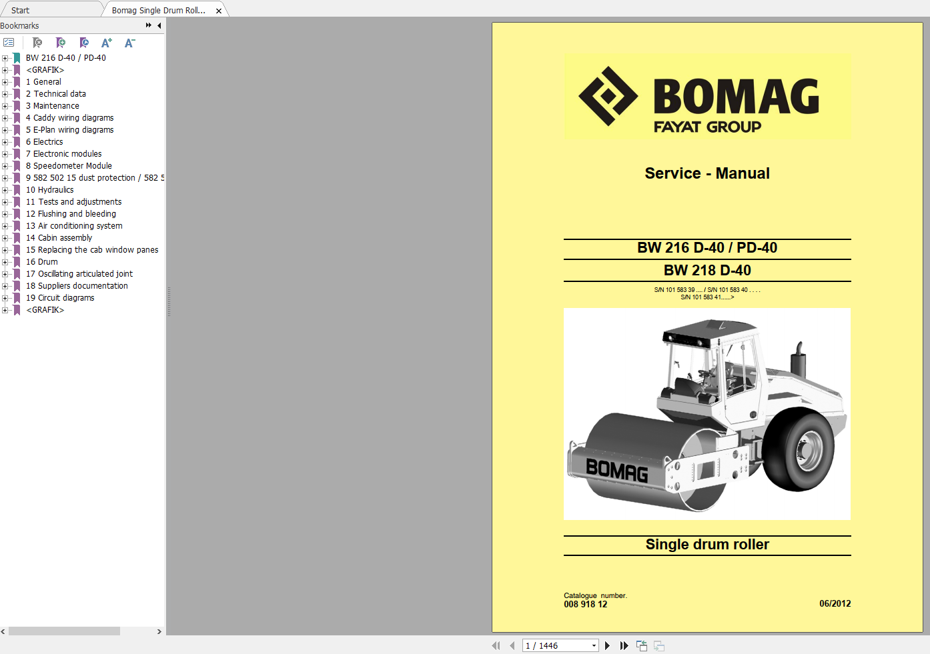Click the add new bookmark icon
Screen dimensions: 930x654
(61, 43)
